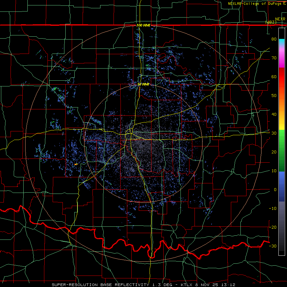287x287 pixels.
Task: Click the 70 value on dBZ scale
Action: (274, 58)
